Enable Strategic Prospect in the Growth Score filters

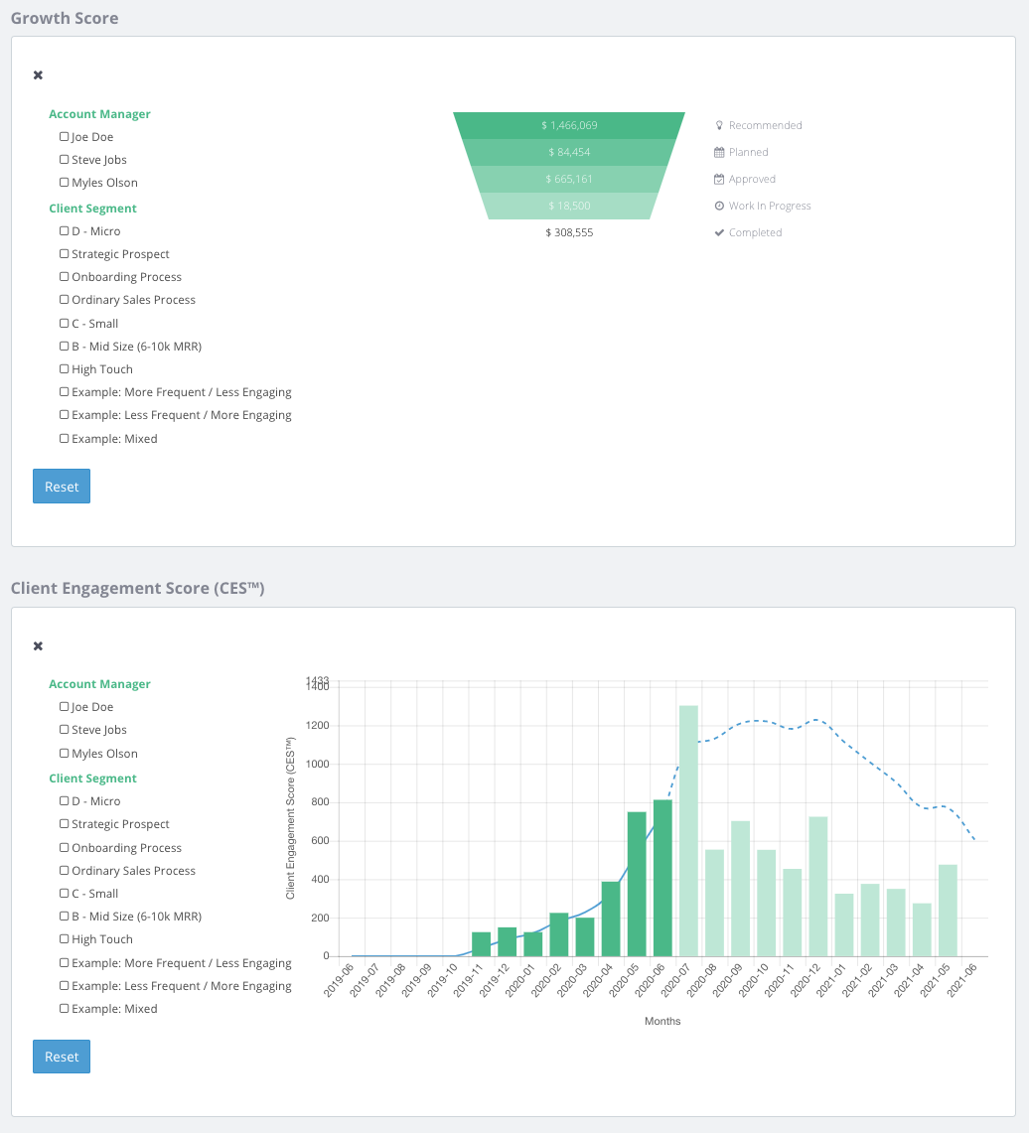pos(65,254)
